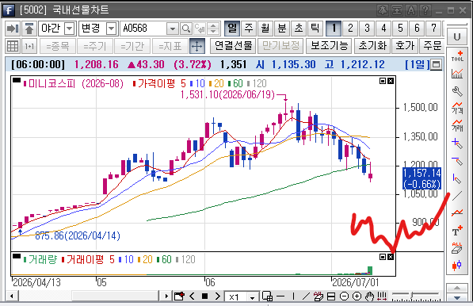
Task: Click the 거래 volume indicator sidebar icon
Action: click(457, 125)
